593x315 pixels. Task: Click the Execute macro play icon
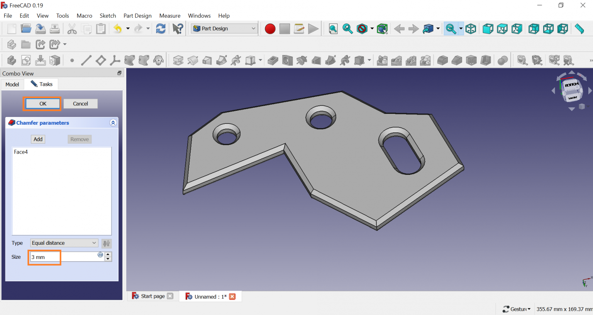click(x=313, y=29)
